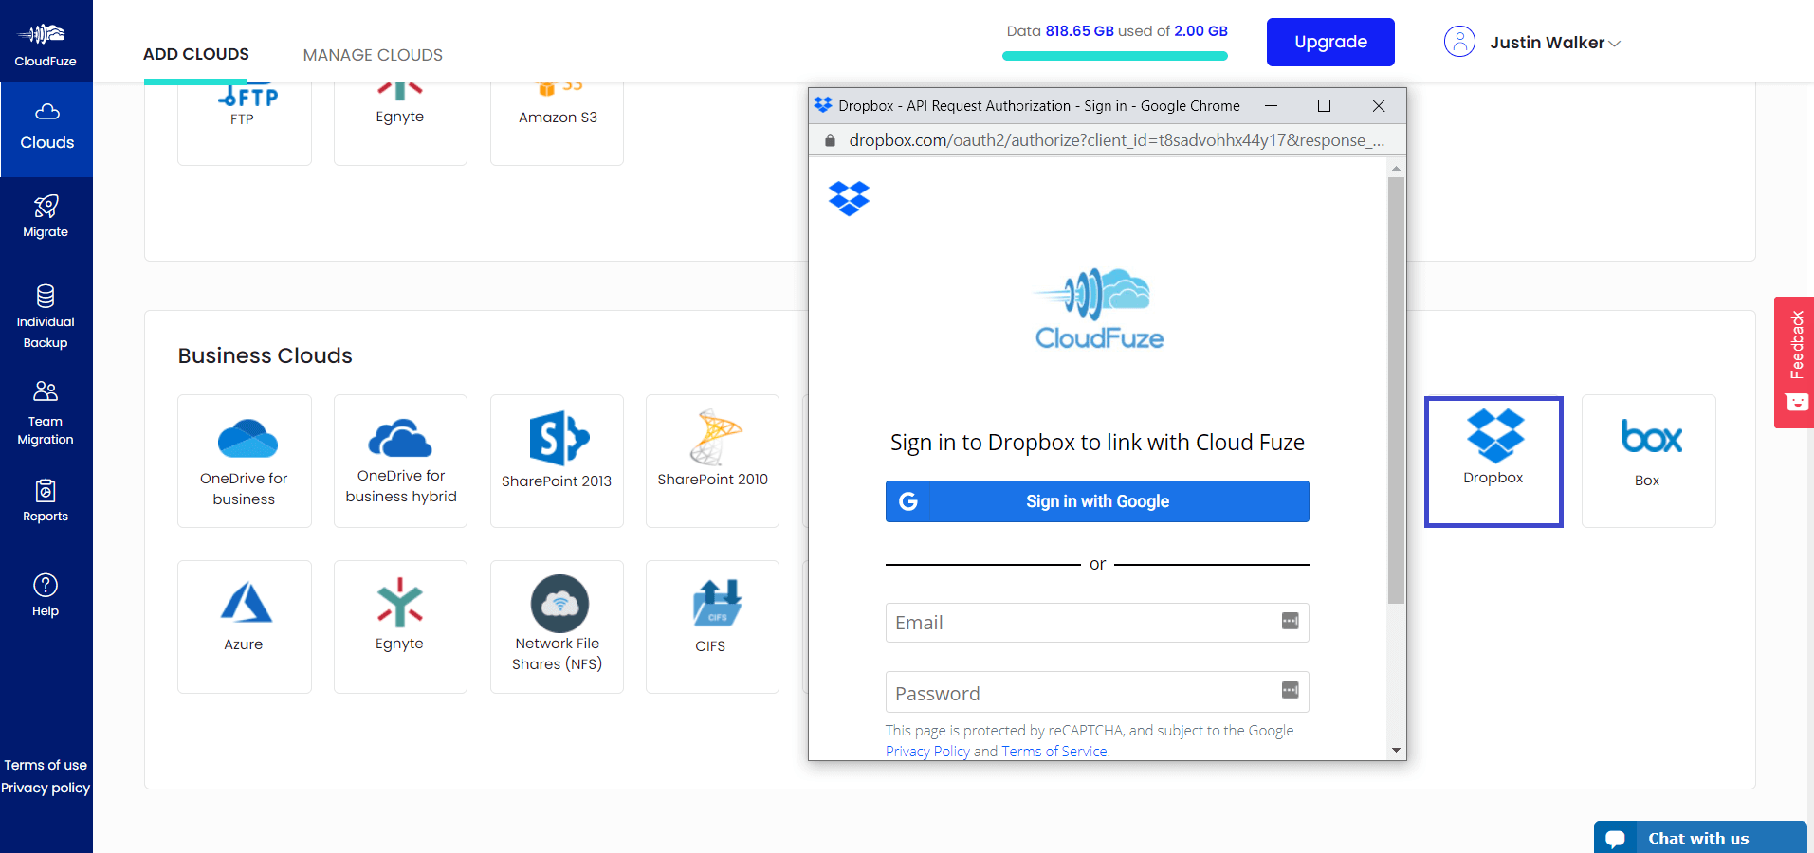This screenshot has width=1814, height=853.
Task: Click Sign in with Google button
Action: [x=1097, y=501]
